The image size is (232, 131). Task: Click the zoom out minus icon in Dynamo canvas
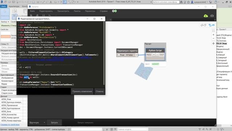click(x=214, y=39)
